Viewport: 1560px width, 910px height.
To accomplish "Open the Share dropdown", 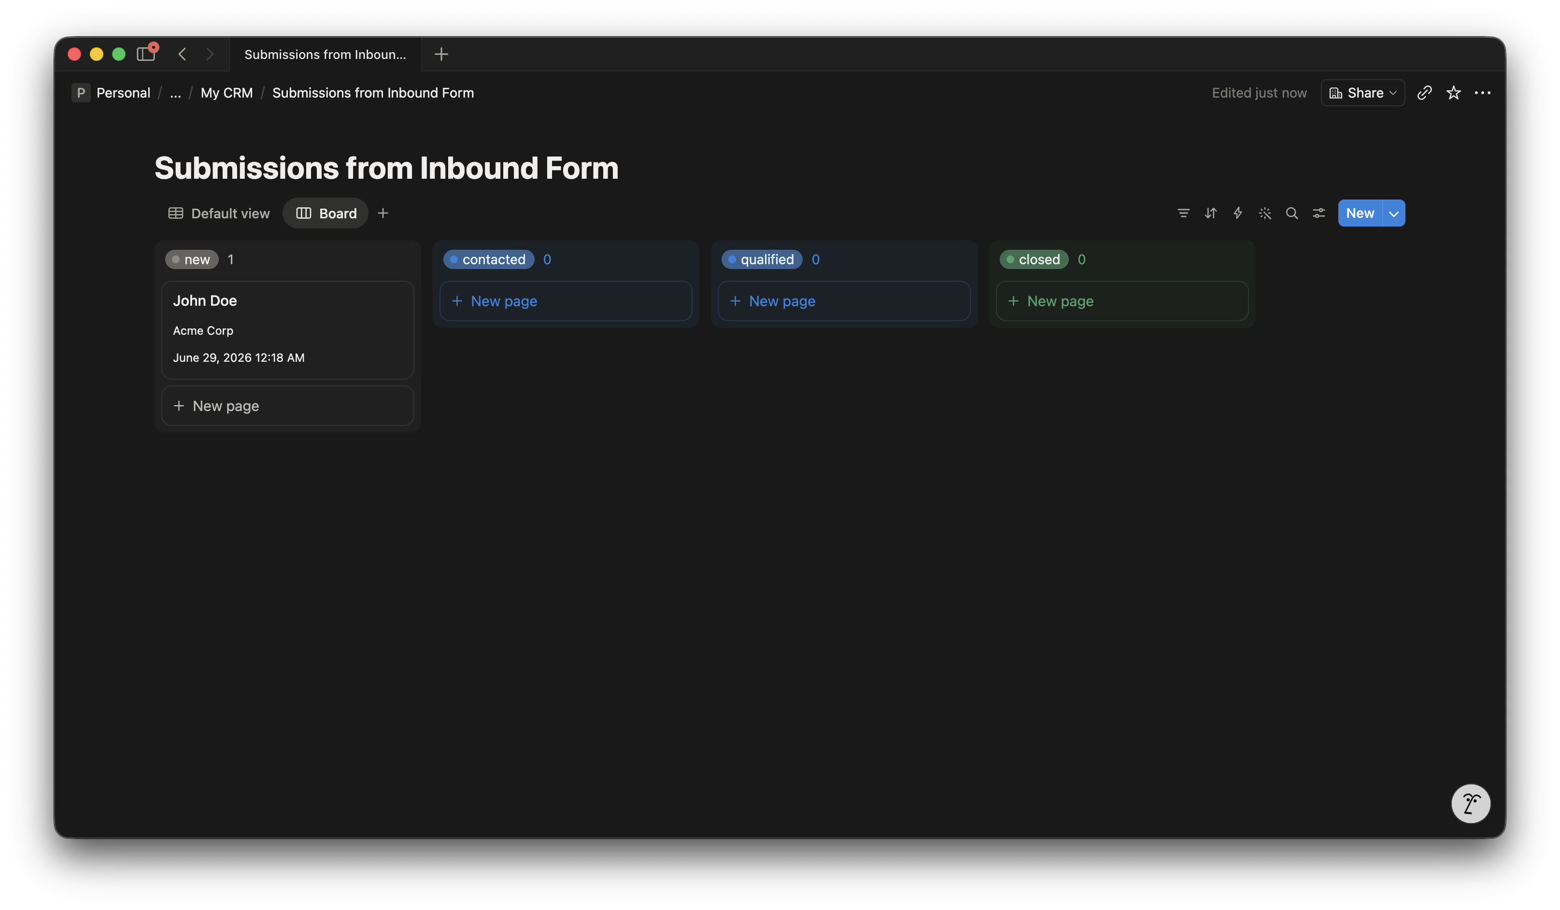I will pyautogui.click(x=1362, y=93).
